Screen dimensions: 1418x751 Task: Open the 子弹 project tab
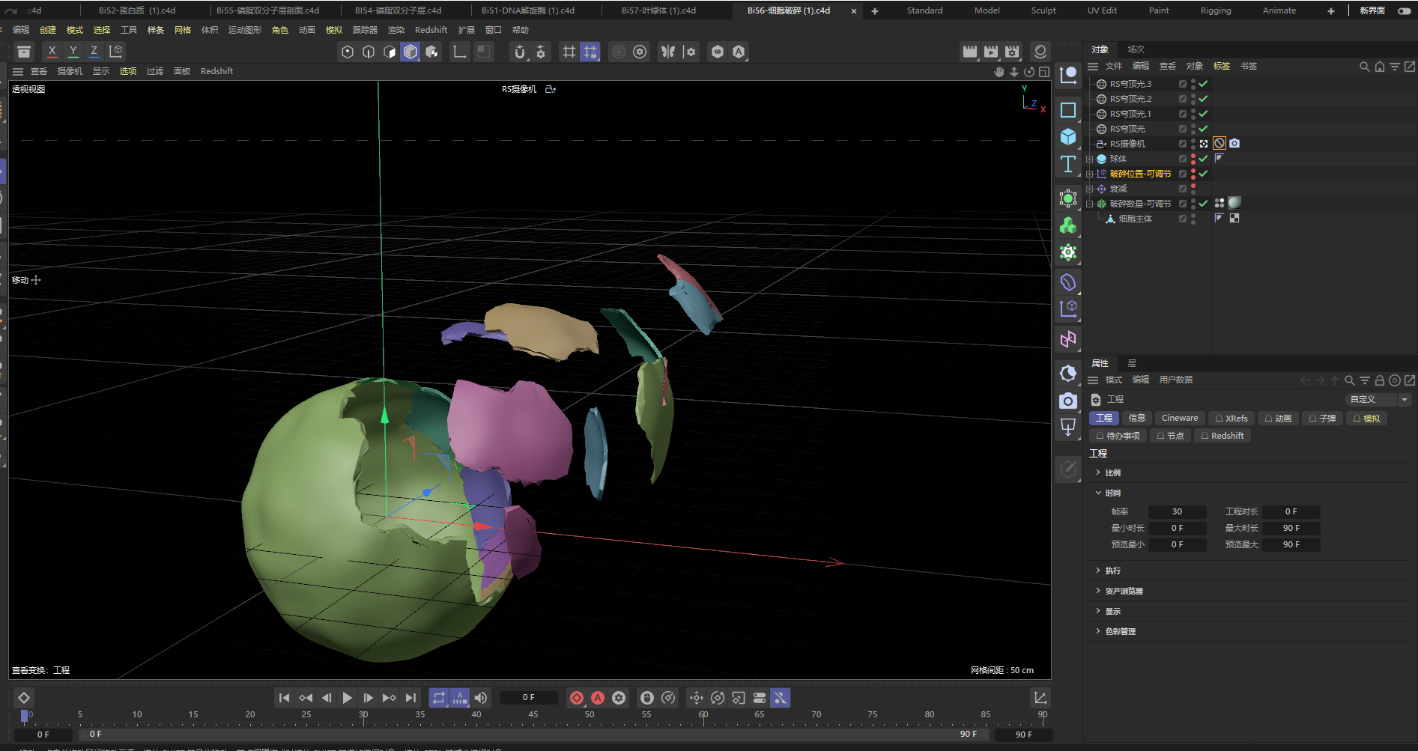coord(1322,419)
